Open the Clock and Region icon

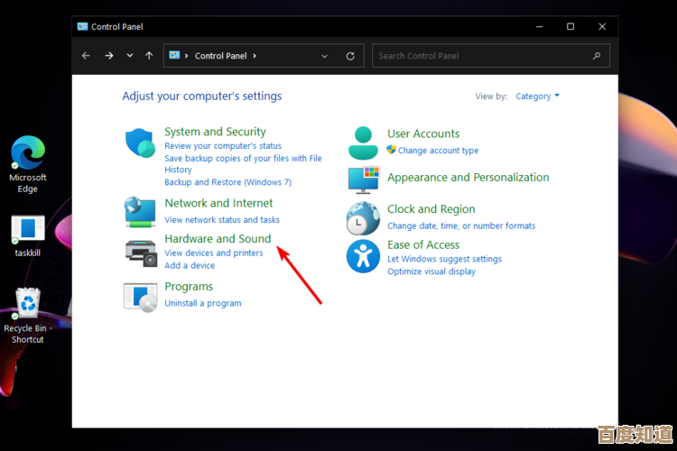click(x=363, y=217)
